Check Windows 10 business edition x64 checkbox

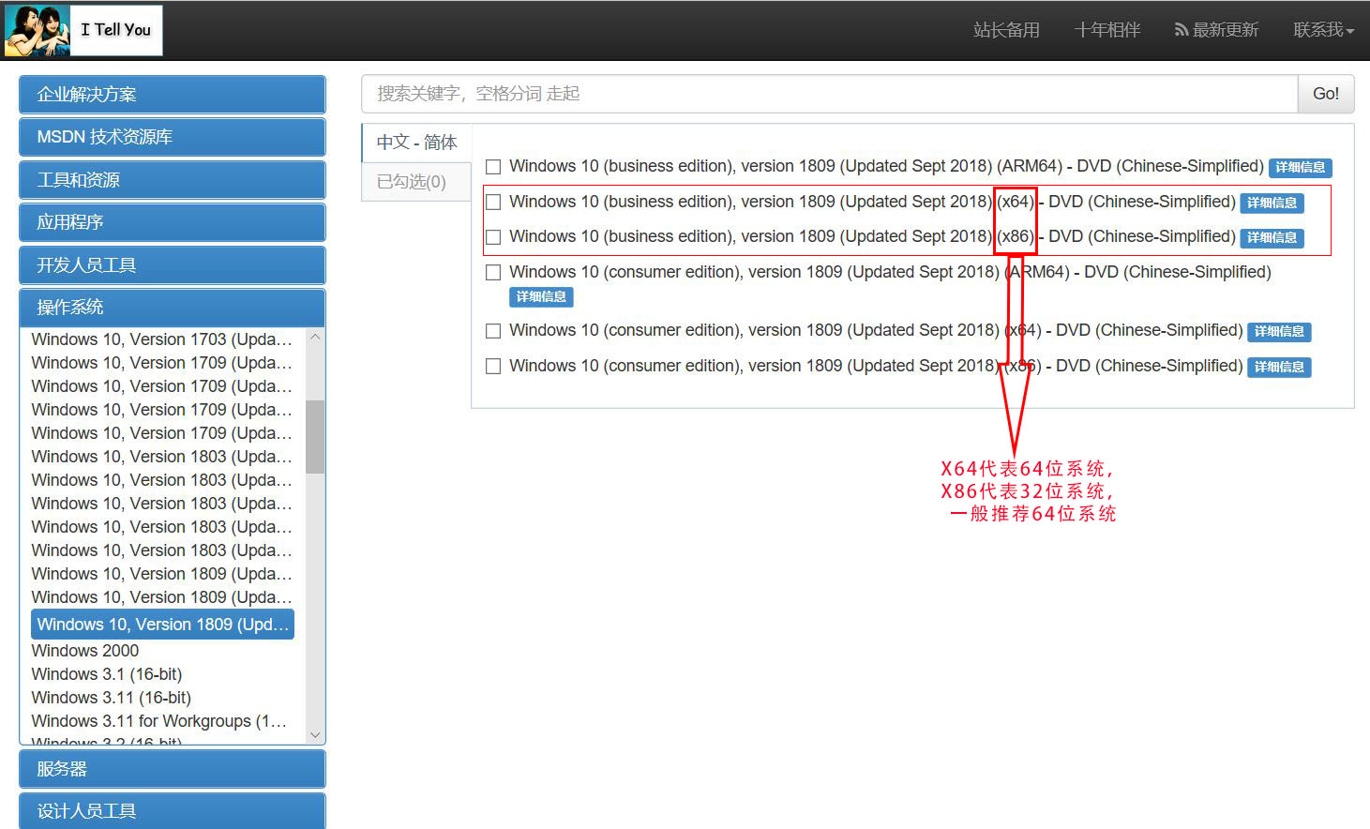click(493, 202)
